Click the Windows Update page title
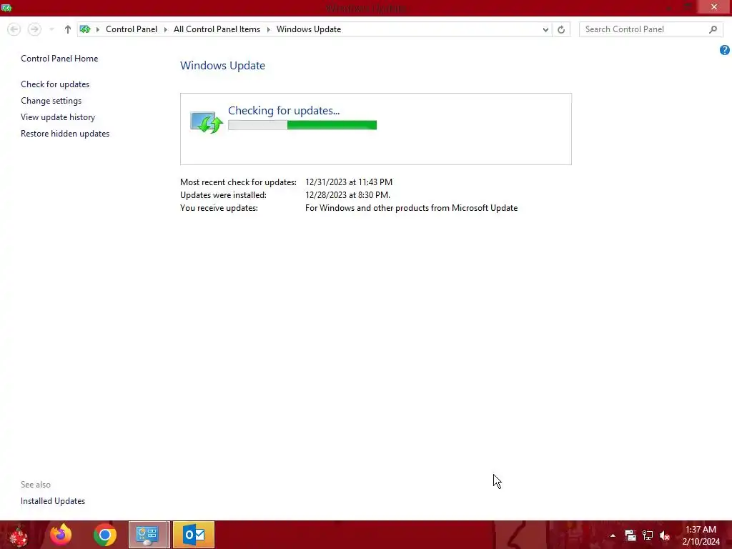This screenshot has width=732, height=549. [x=223, y=65]
